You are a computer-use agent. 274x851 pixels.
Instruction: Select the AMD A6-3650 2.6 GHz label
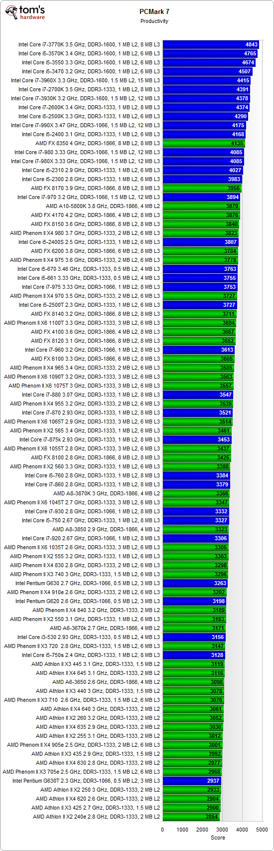pos(106,682)
